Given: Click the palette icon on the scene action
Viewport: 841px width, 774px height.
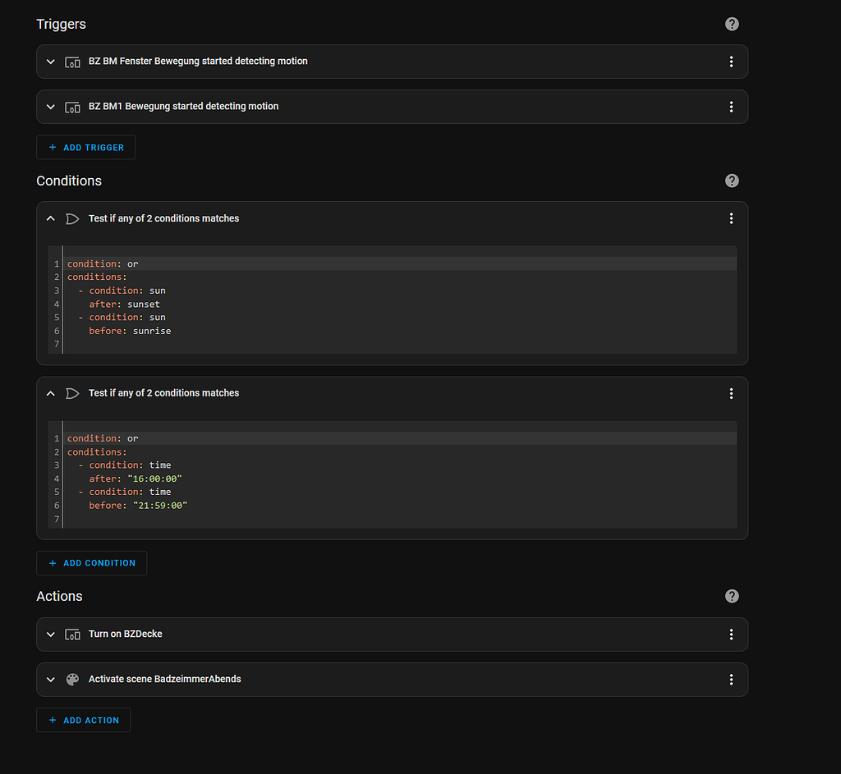Looking at the screenshot, I should (72, 680).
